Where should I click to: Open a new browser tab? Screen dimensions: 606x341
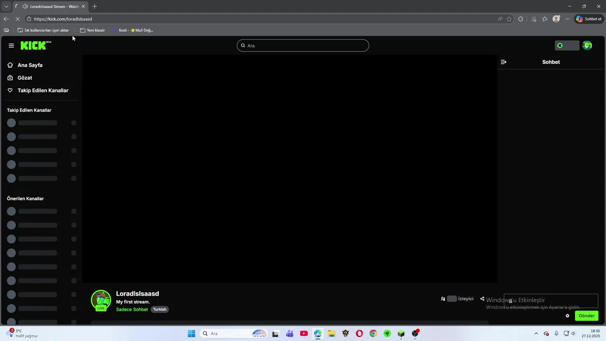tap(95, 6)
